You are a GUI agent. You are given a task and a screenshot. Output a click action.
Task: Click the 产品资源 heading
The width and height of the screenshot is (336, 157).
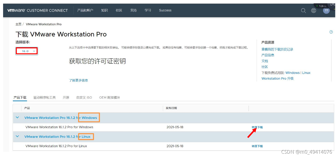click(268, 42)
